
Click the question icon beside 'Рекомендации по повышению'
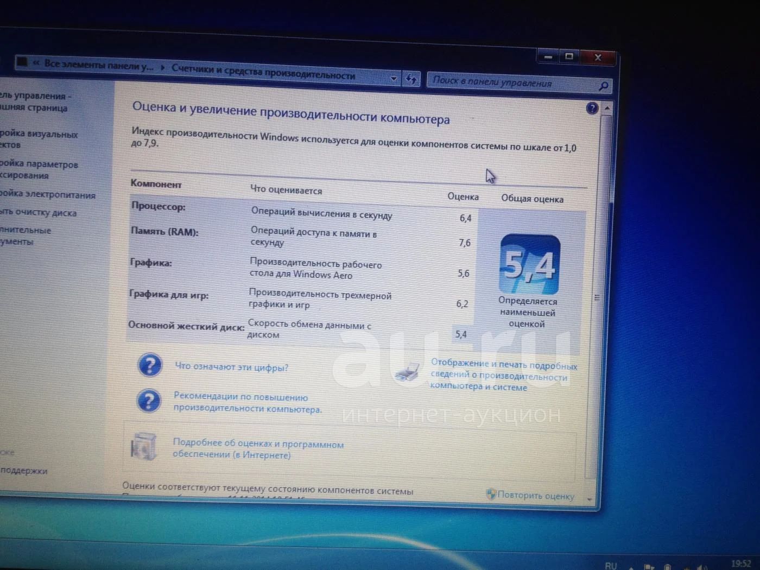coord(149,402)
